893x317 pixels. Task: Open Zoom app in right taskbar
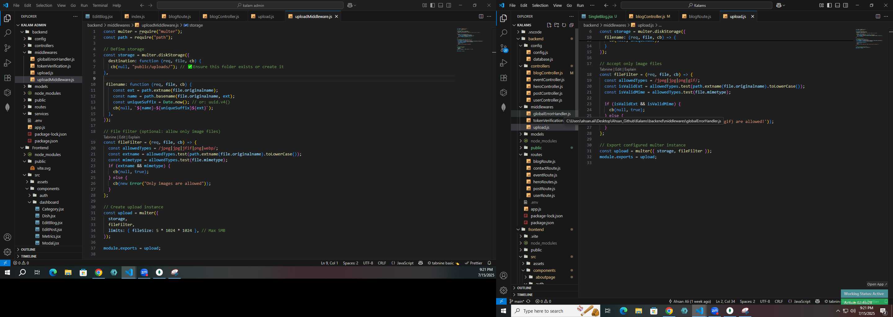(x=714, y=311)
